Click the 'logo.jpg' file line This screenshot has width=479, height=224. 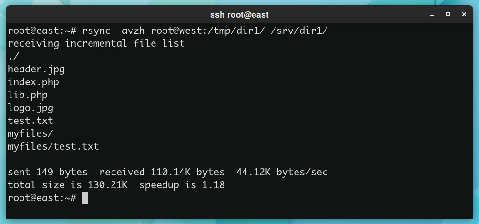tap(31, 108)
